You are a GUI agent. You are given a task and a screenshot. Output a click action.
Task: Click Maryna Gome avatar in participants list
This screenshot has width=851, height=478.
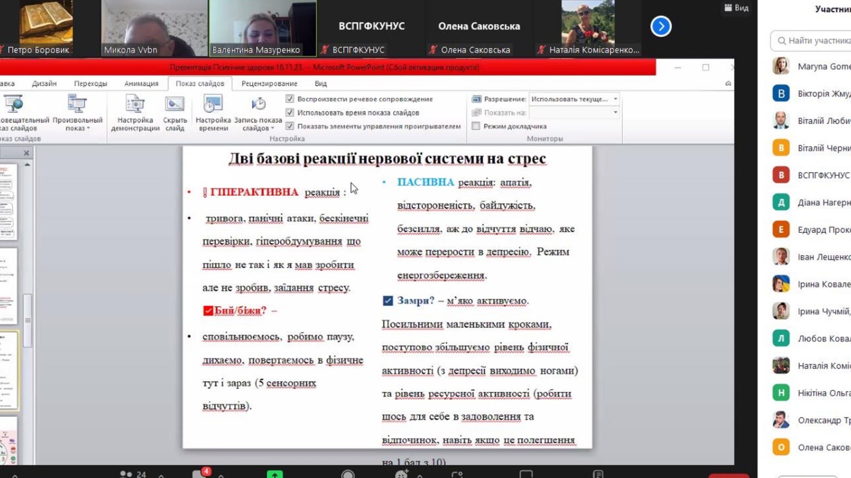coord(781,66)
